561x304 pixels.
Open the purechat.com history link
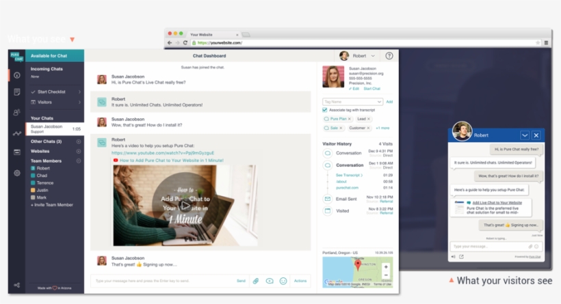pos(347,188)
